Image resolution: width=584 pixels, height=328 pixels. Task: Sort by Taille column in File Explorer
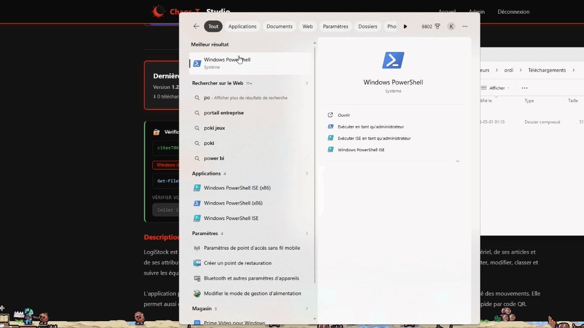(x=573, y=101)
